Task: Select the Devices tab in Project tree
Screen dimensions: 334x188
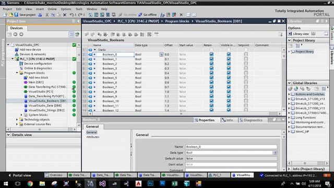Action: [16, 28]
